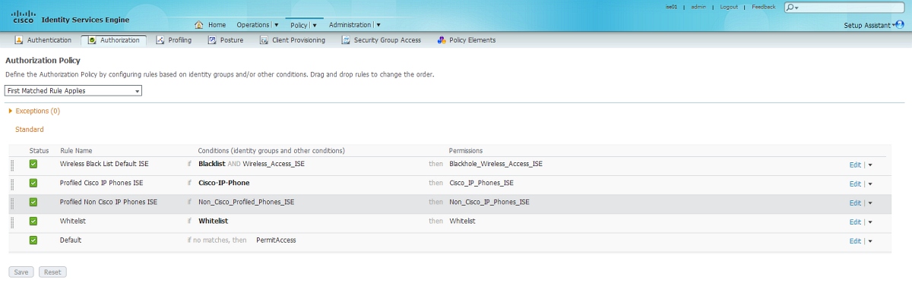Viewport: 912px width, 292px height.
Task: Click the Client Provisioning tab icon
Action: pyautogui.click(x=264, y=40)
